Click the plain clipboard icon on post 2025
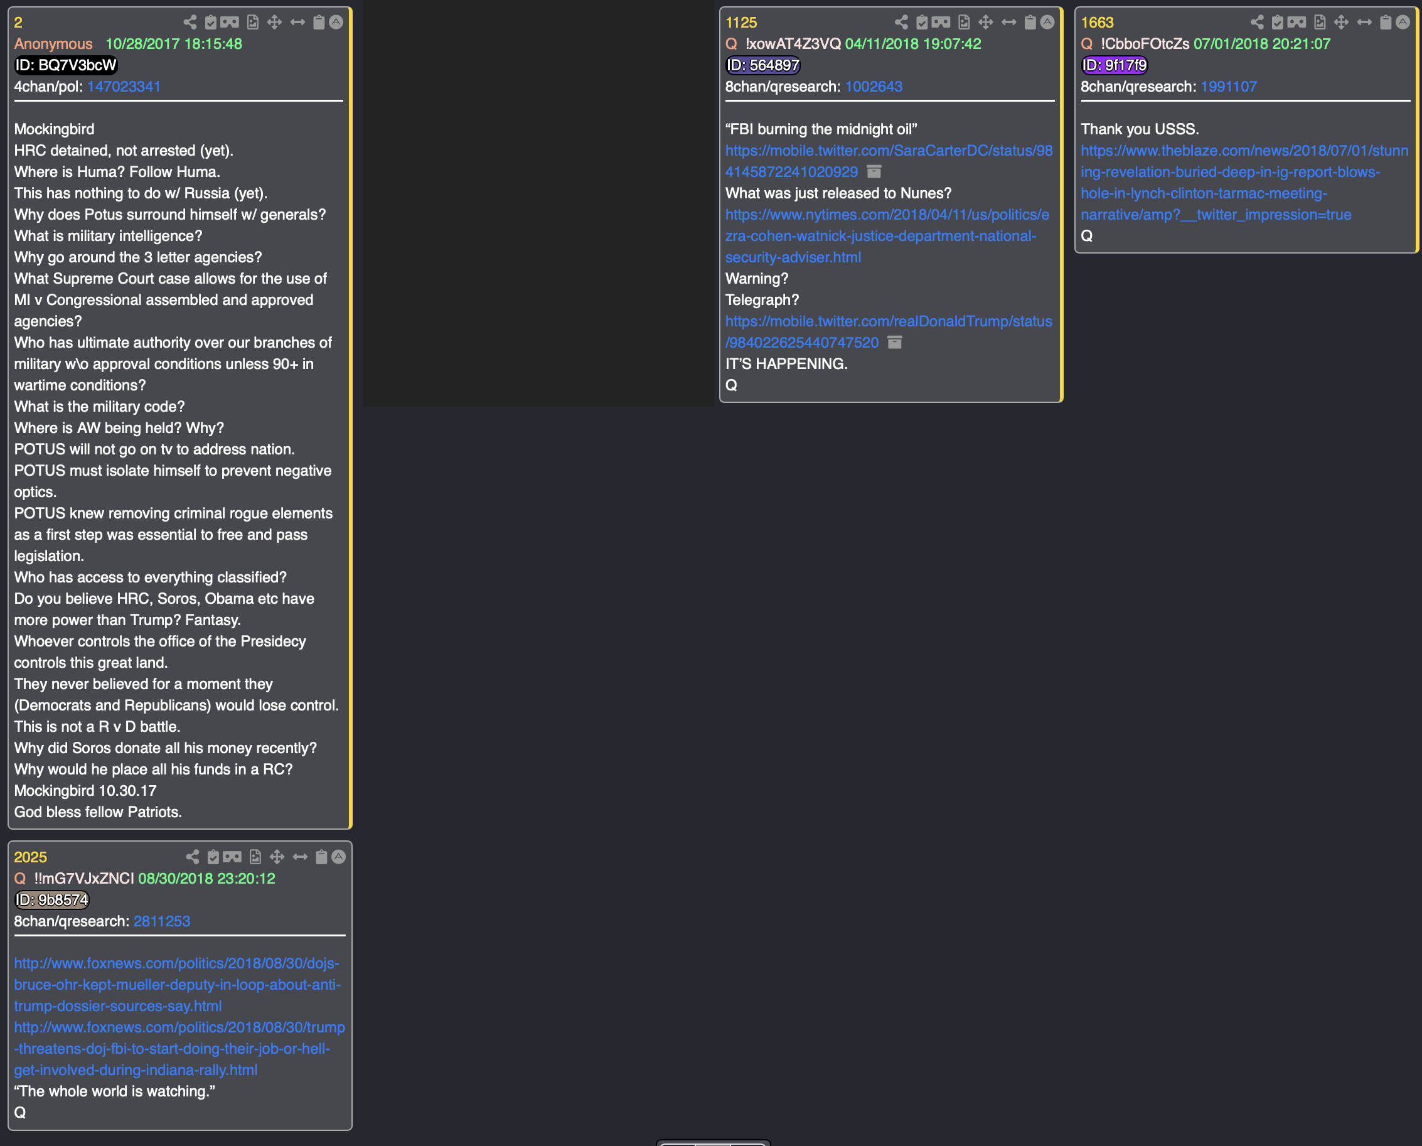 pos(321,857)
